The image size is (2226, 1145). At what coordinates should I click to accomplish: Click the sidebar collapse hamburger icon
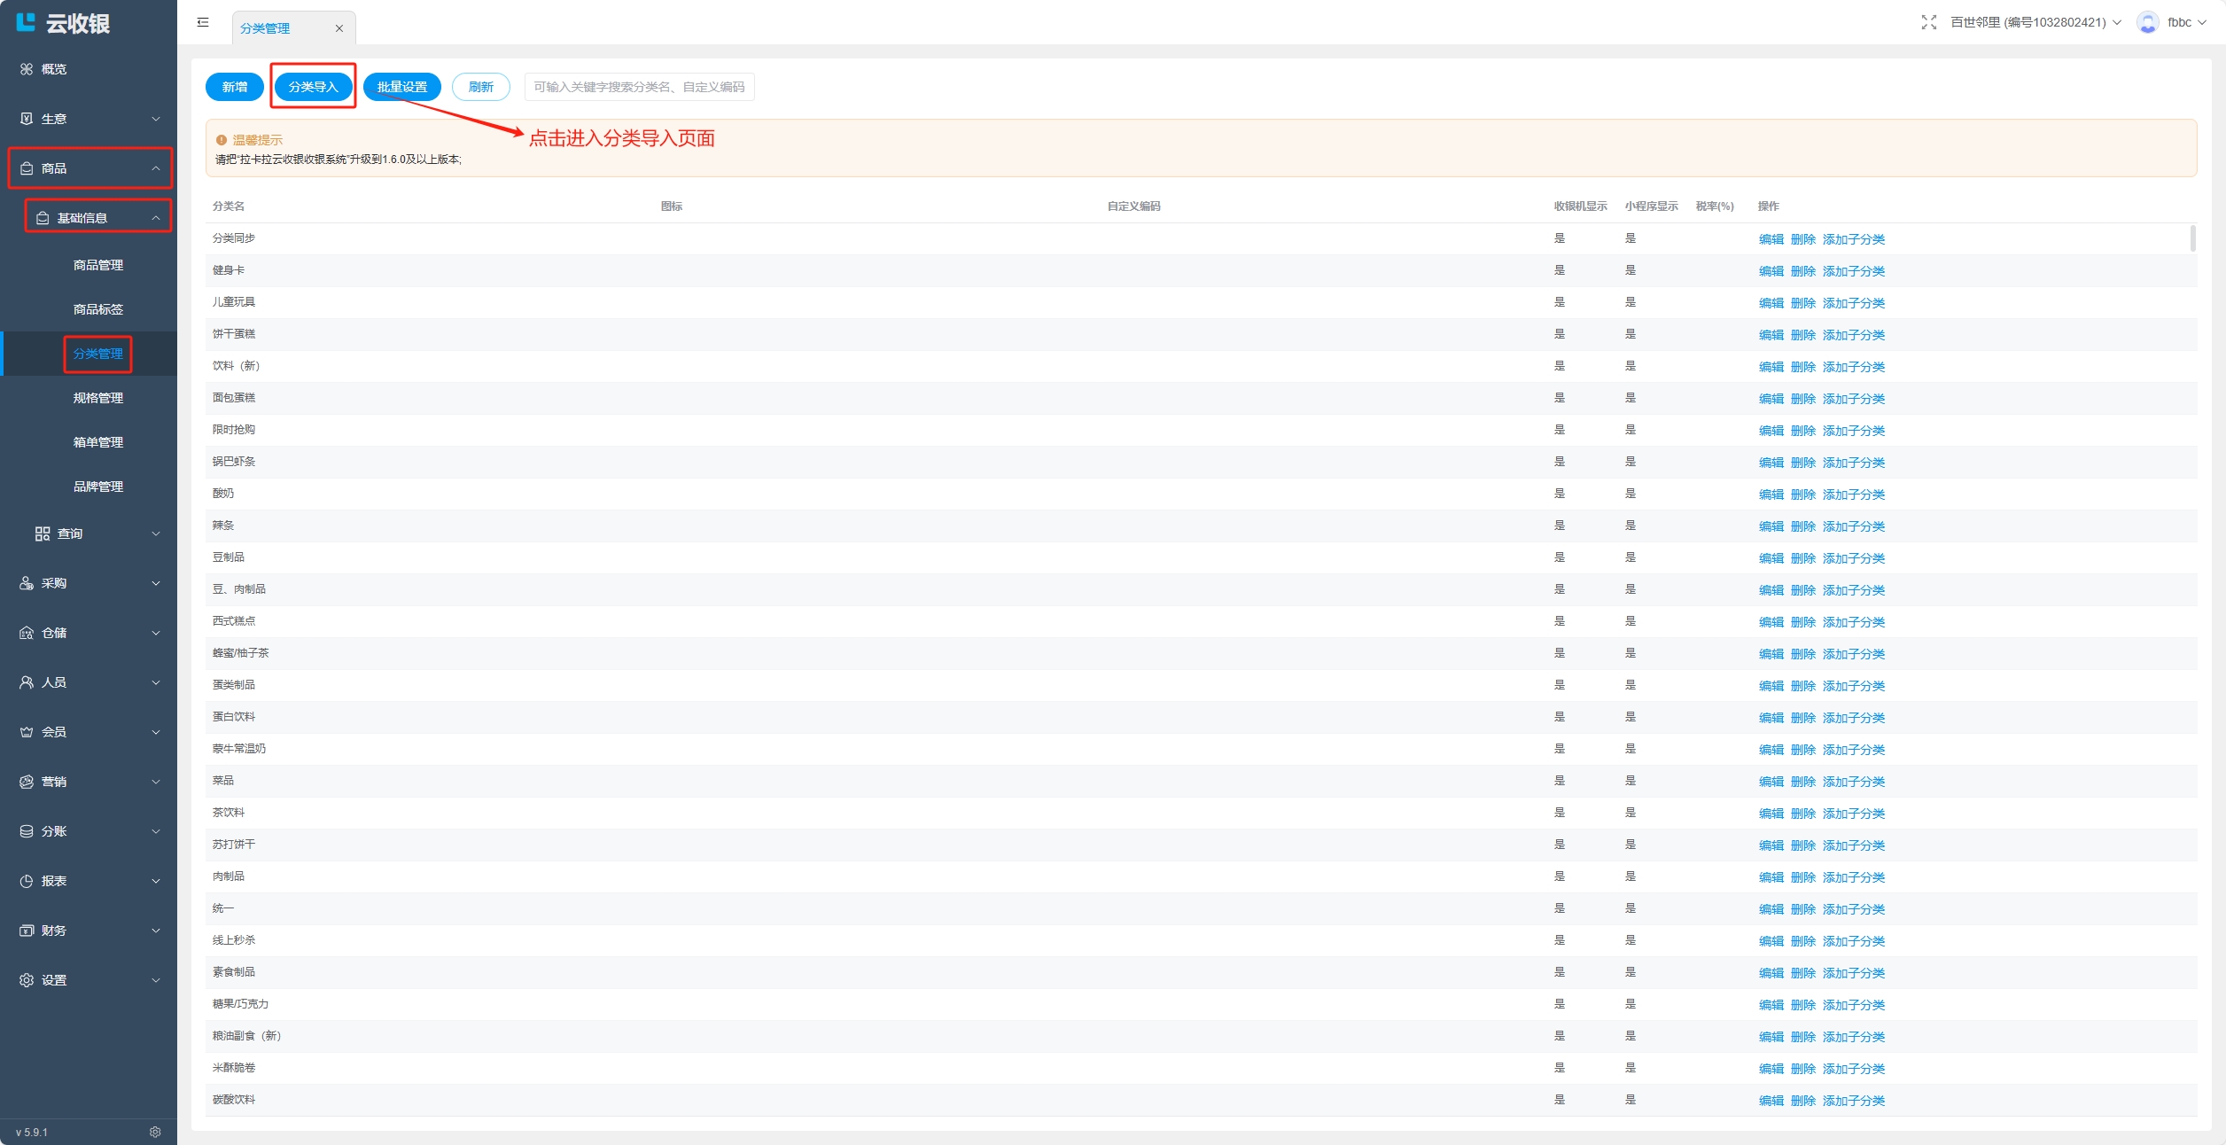click(203, 22)
